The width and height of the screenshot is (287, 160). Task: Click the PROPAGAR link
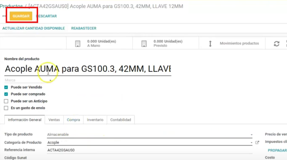pos(277,150)
